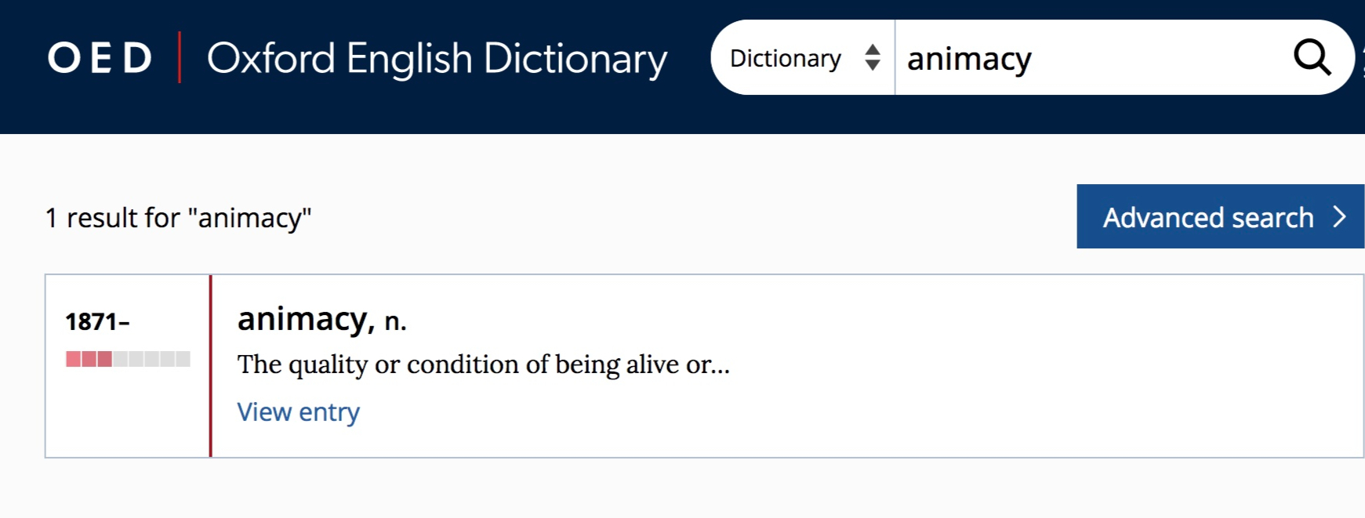Go to Oxford English Dictionary home title
Image resolution: width=1365 pixels, height=518 pixels.
pos(437,59)
